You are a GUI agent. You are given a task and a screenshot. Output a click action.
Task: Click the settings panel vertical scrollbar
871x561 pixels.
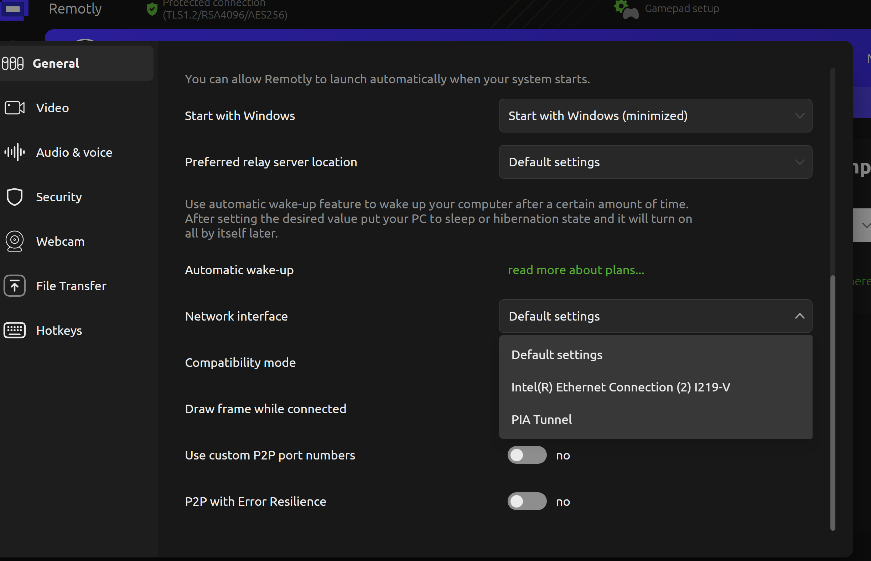point(833,402)
